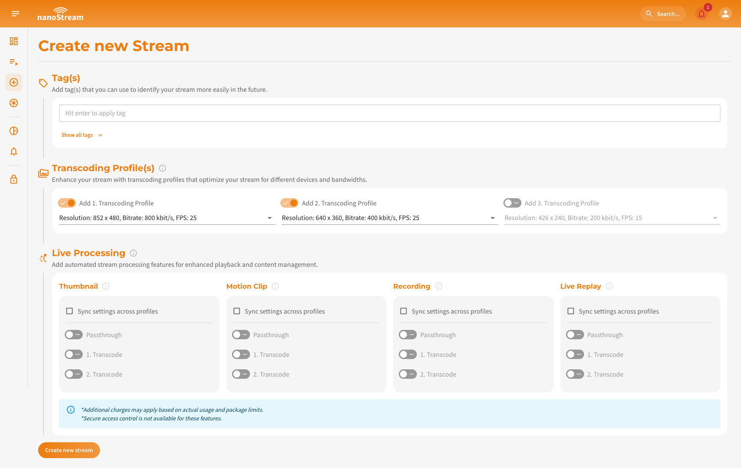Image resolution: width=741 pixels, height=468 pixels.
Task: Show info for Live Replay
Action: click(x=609, y=286)
